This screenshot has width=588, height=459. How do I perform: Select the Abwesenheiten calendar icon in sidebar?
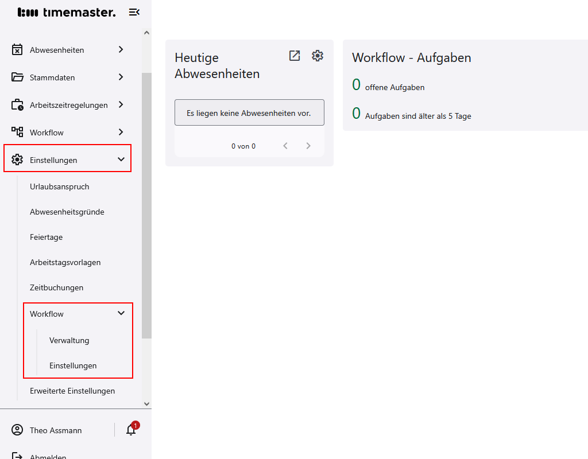point(18,49)
